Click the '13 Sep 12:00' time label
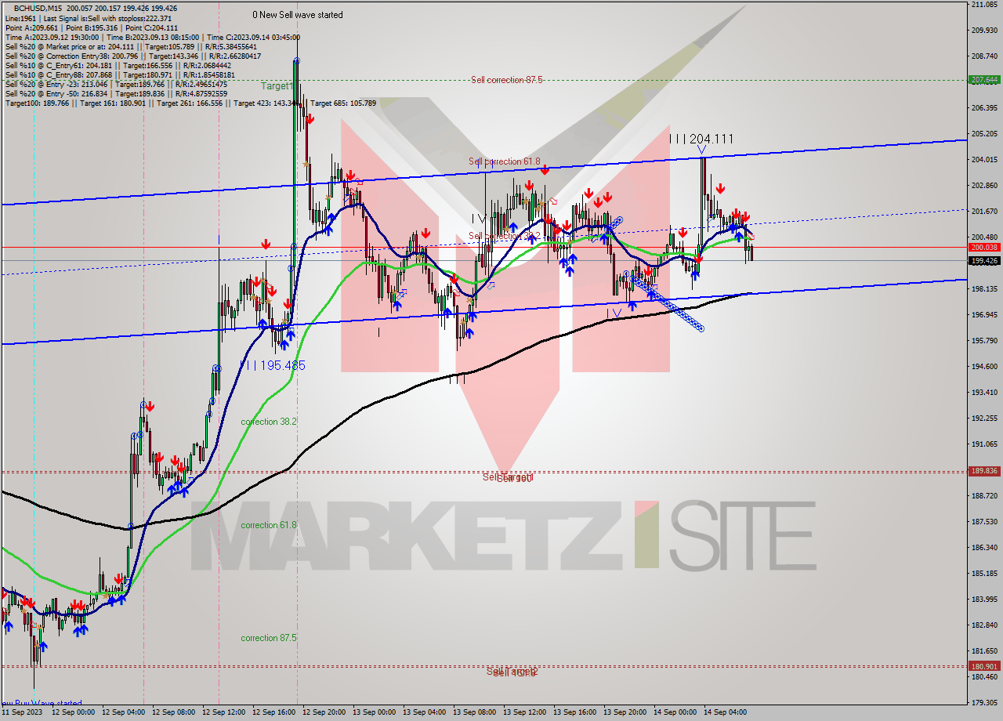Screen dimensions: 1003x721 (x=524, y=713)
